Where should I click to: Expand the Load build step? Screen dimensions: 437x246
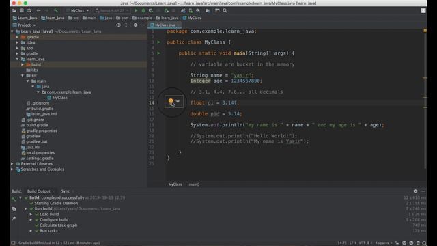click(x=31, y=214)
